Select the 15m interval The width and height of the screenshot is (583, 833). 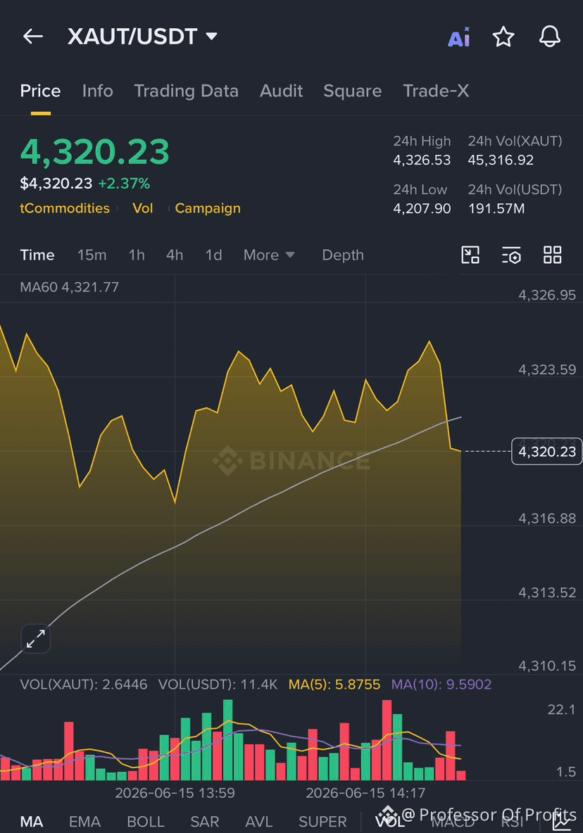92,255
